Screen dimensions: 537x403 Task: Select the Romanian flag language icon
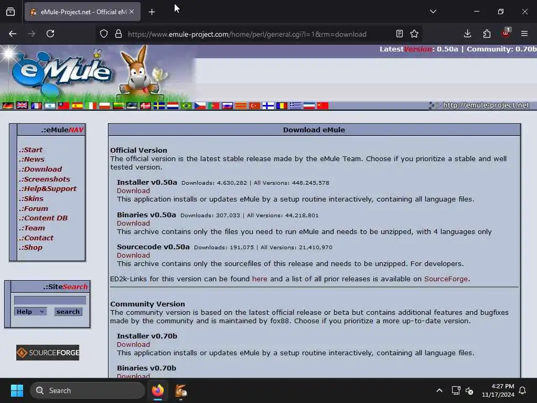[x=282, y=105]
